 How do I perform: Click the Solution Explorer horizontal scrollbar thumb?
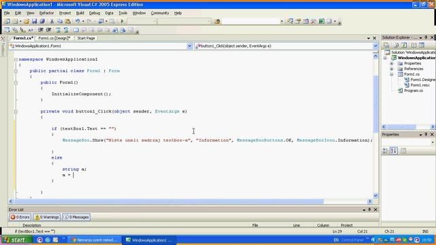pos(401,127)
